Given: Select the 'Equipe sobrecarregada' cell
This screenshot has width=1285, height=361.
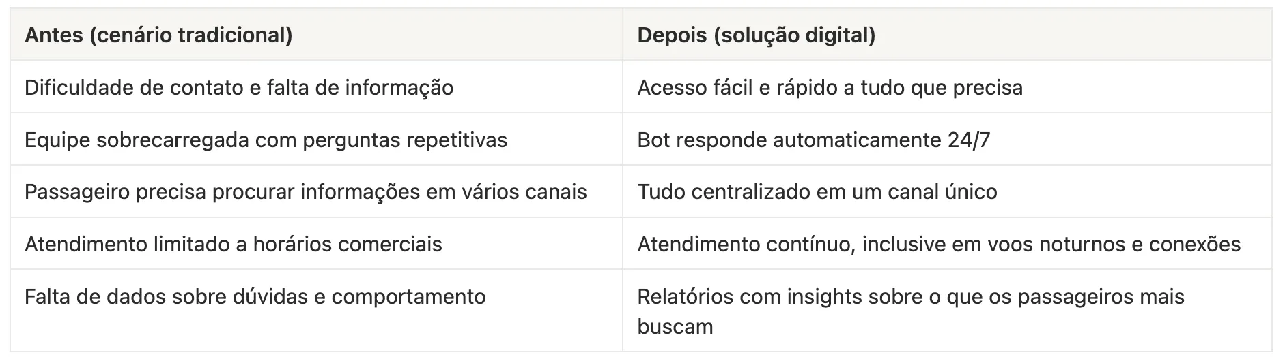Looking at the screenshot, I should click(x=266, y=140).
